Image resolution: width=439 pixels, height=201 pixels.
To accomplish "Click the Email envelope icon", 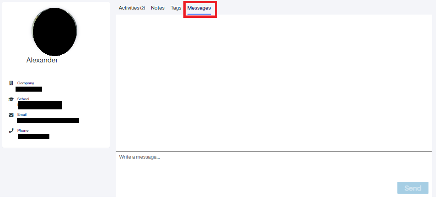I will 11,115.
